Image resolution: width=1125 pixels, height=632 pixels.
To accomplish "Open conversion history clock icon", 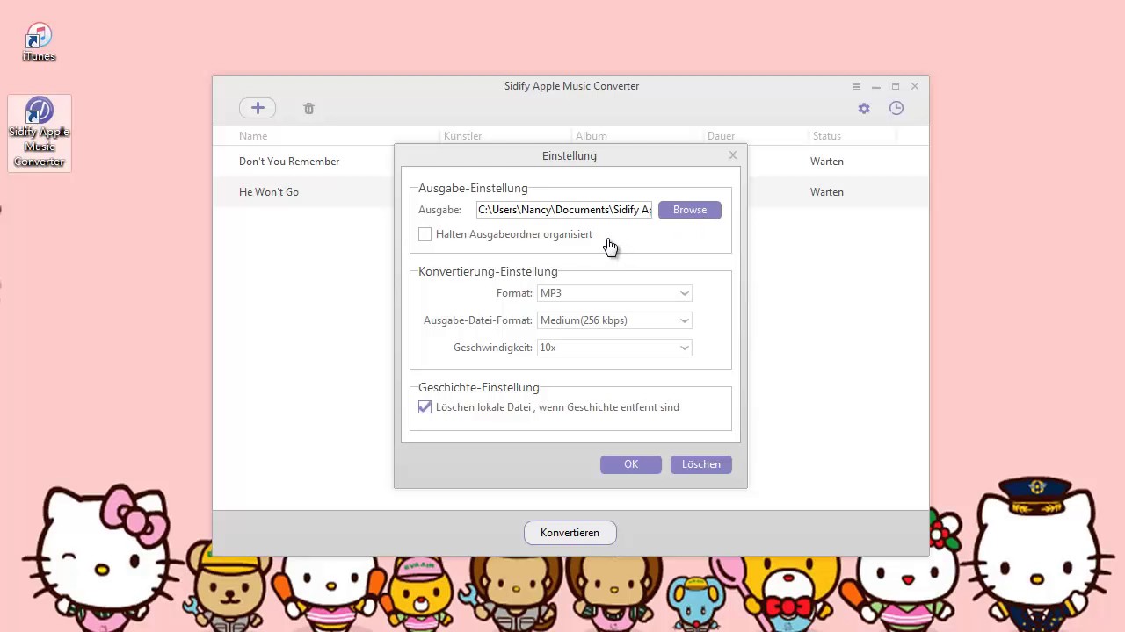I will click(x=896, y=108).
